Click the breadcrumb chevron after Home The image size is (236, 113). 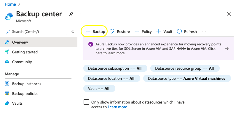click(19, 4)
